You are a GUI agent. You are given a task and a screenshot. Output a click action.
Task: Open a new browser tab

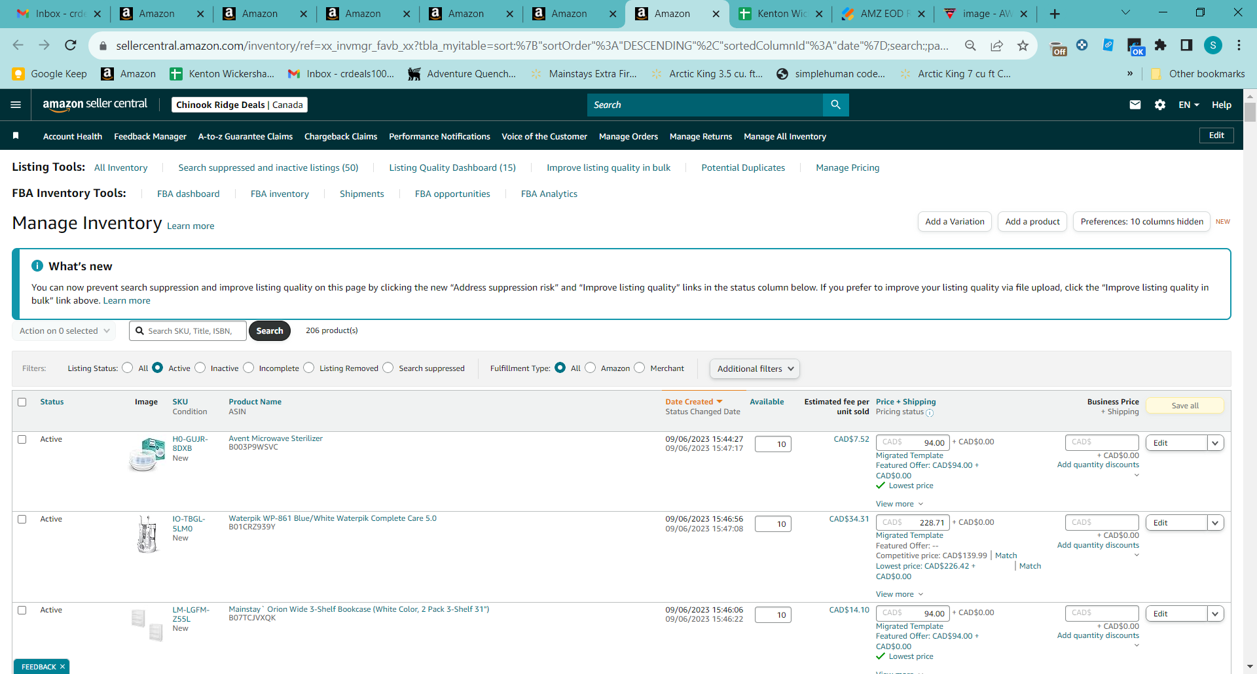(x=1055, y=14)
